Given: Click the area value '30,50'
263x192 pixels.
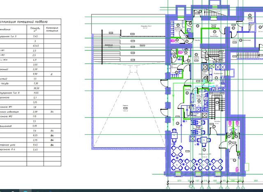Looking at the screenshot, I should point(37,88).
